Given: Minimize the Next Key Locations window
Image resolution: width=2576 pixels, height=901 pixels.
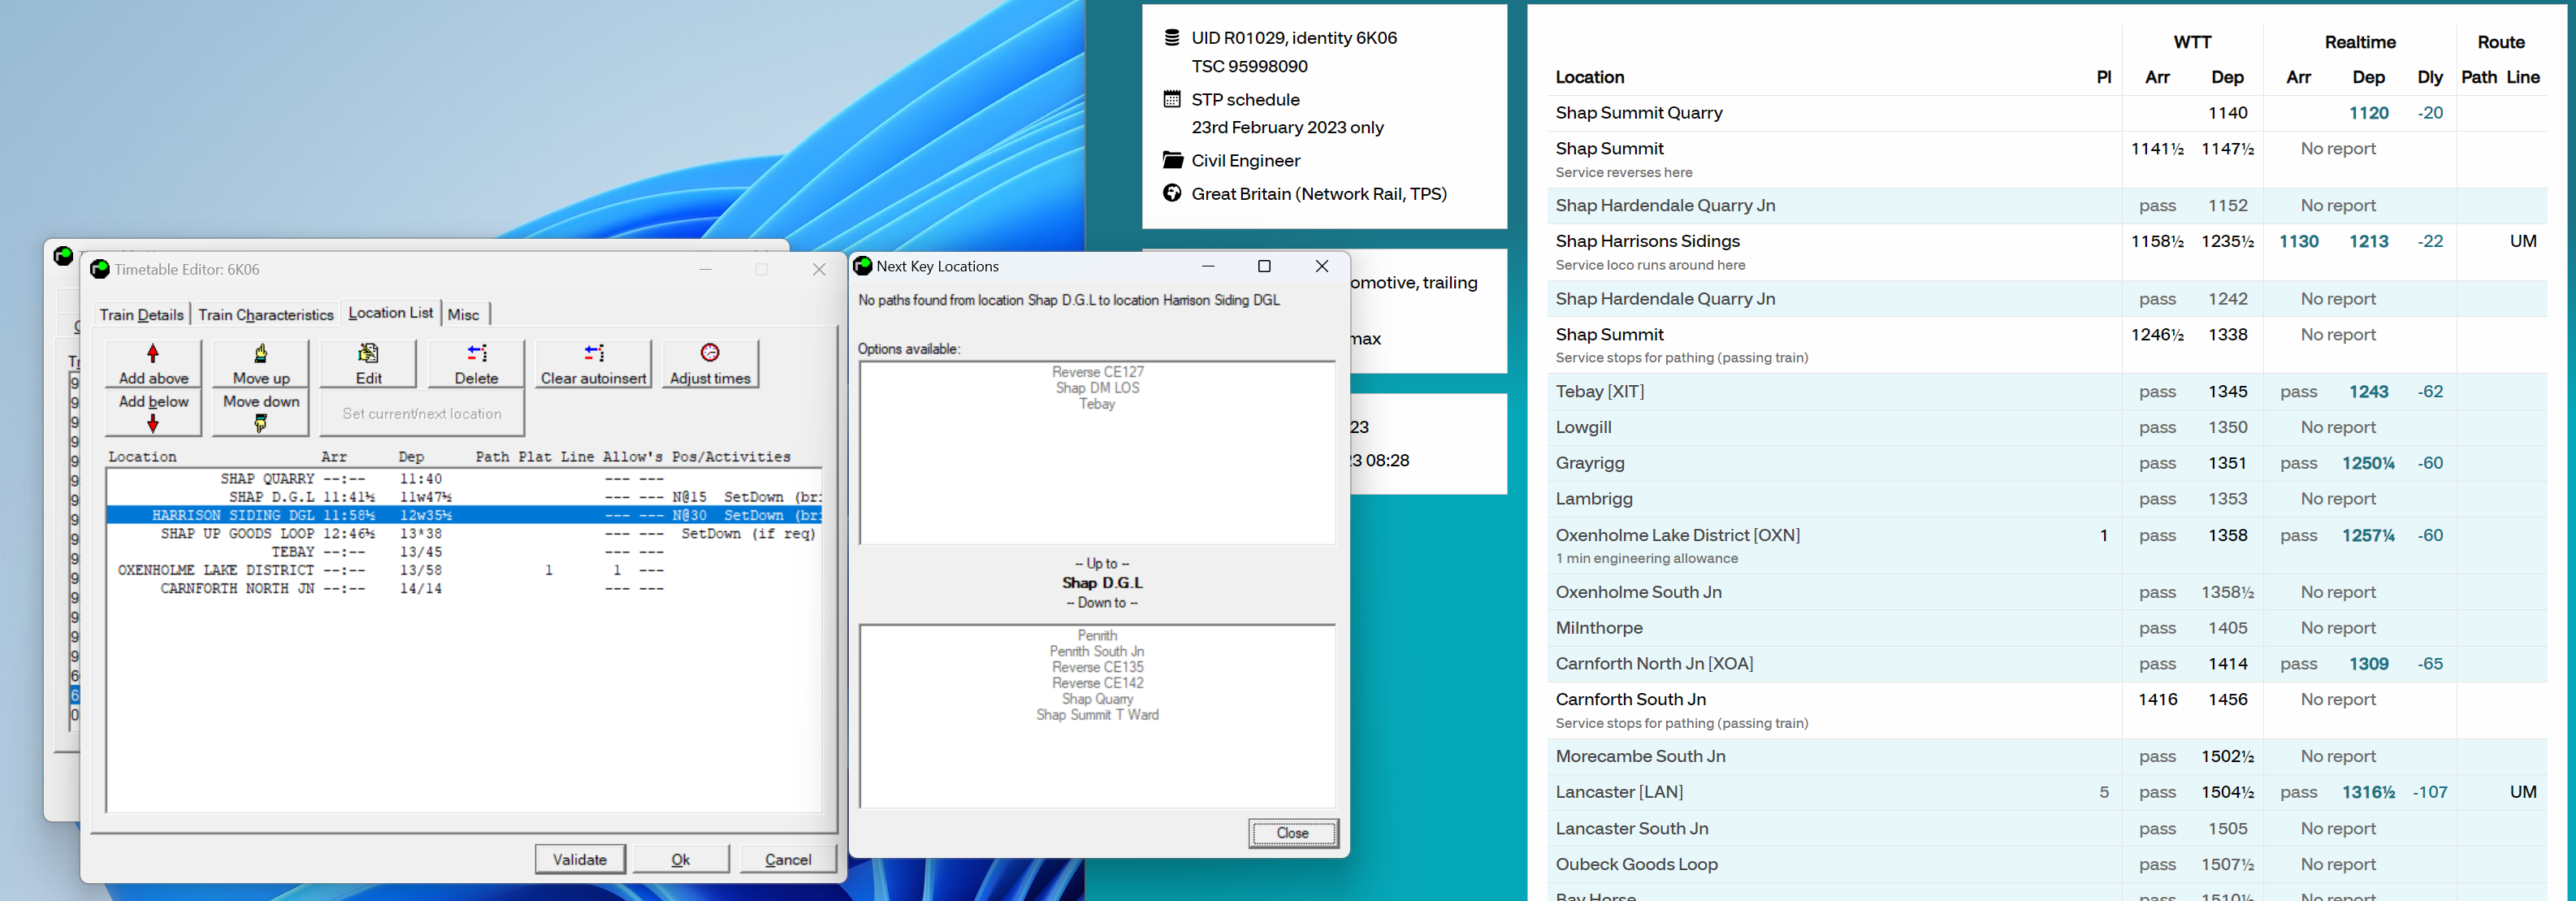Looking at the screenshot, I should point(1208,266).
